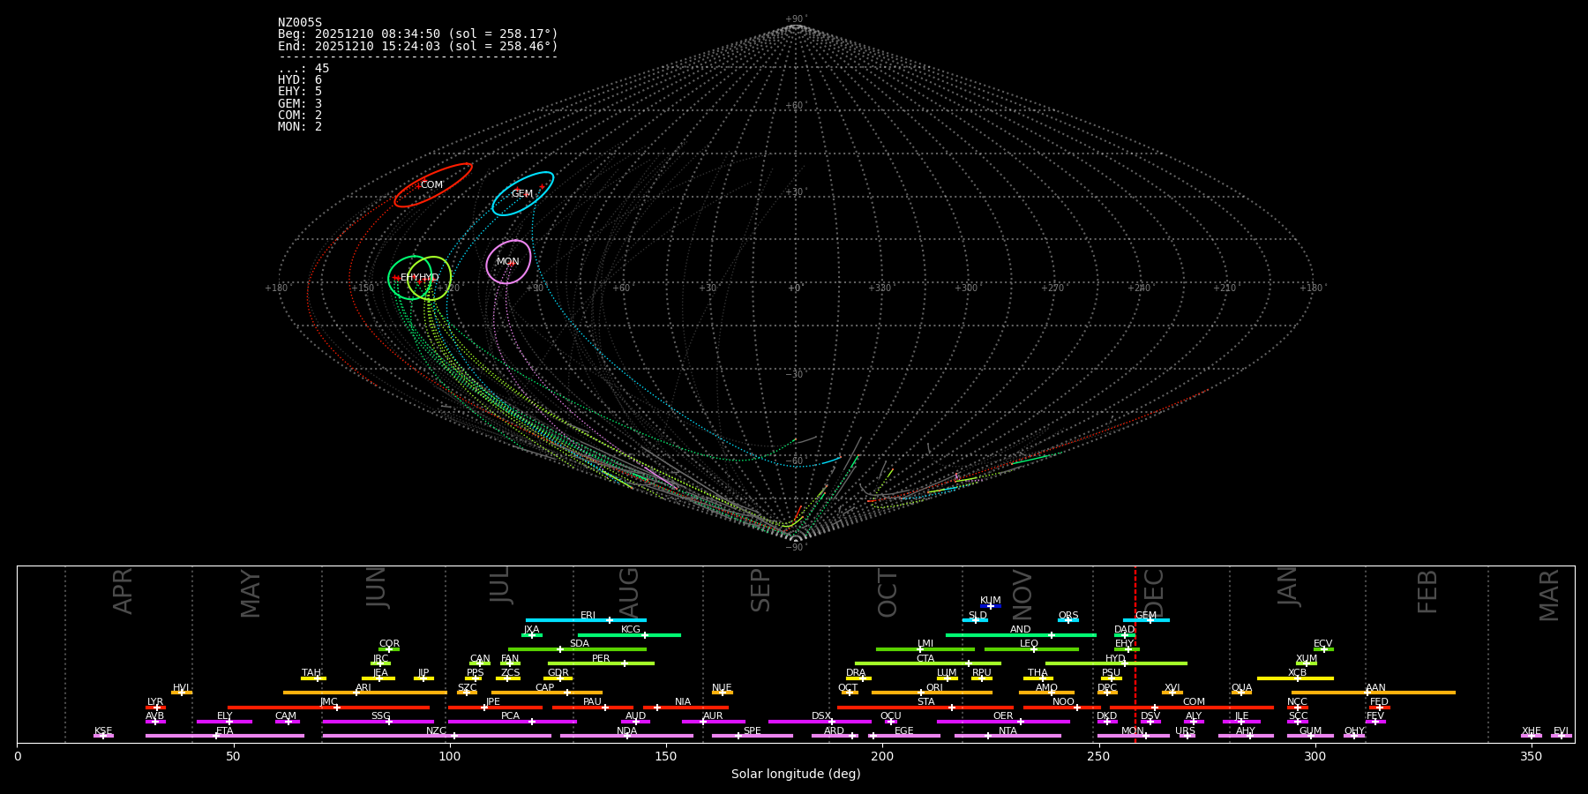Click the MAR month label in the timeline

1549,595
